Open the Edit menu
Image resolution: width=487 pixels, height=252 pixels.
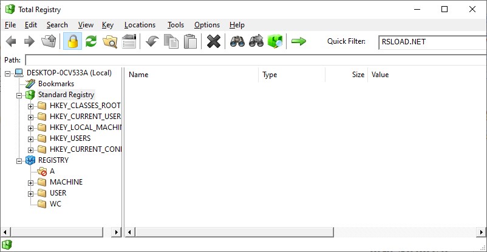(31, 25)
